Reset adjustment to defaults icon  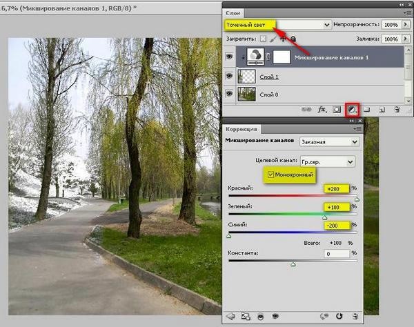339,316
